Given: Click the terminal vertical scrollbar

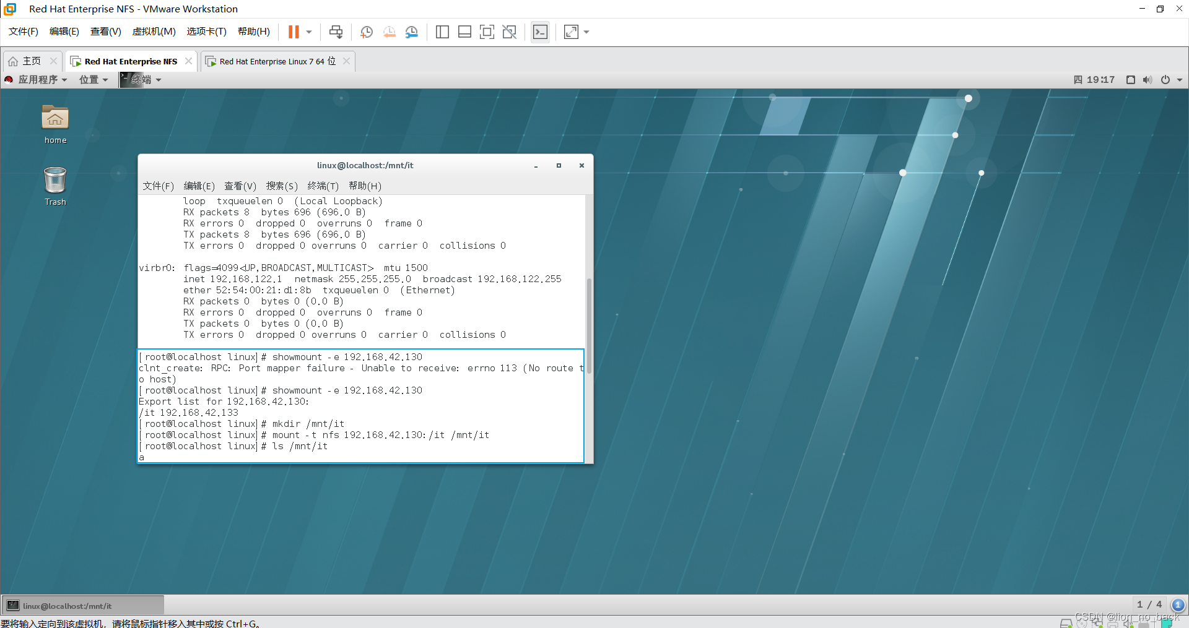Looking at the screenshot, I should click(x=589, y=326).
